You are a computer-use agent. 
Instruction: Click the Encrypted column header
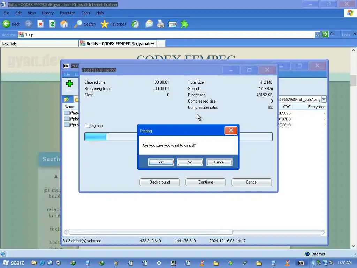[x=317, y=107]
